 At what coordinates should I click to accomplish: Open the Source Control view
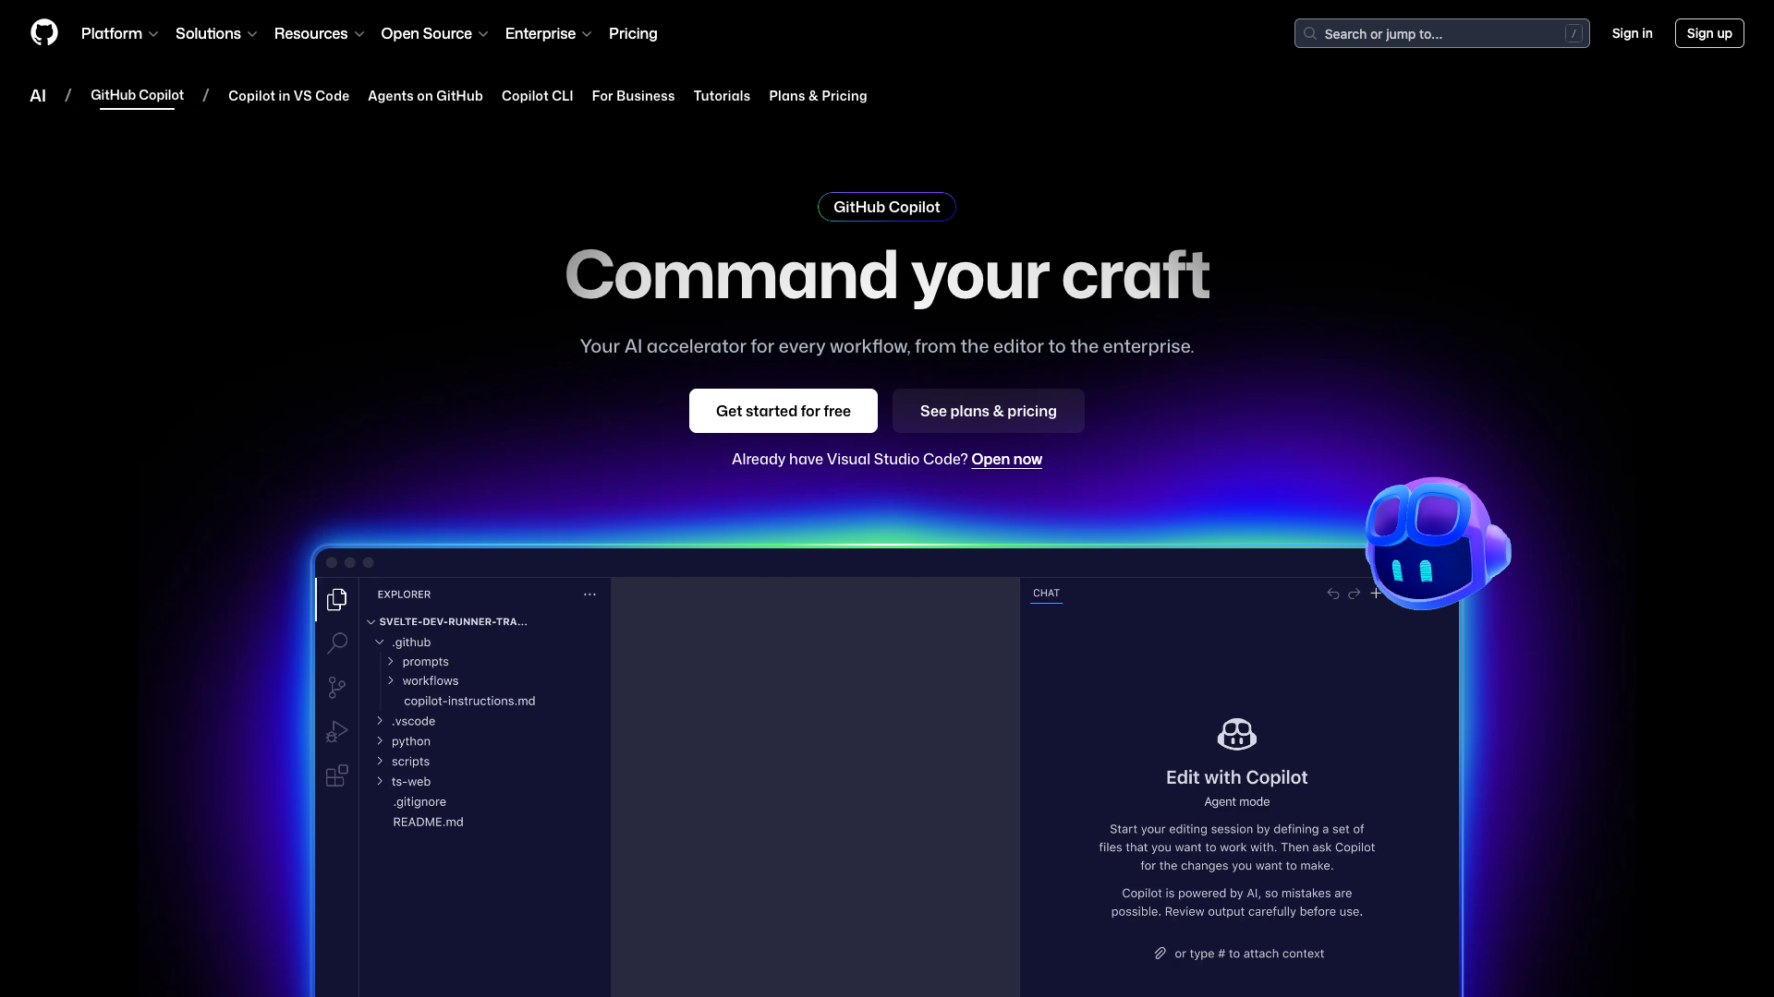point(336,687)
